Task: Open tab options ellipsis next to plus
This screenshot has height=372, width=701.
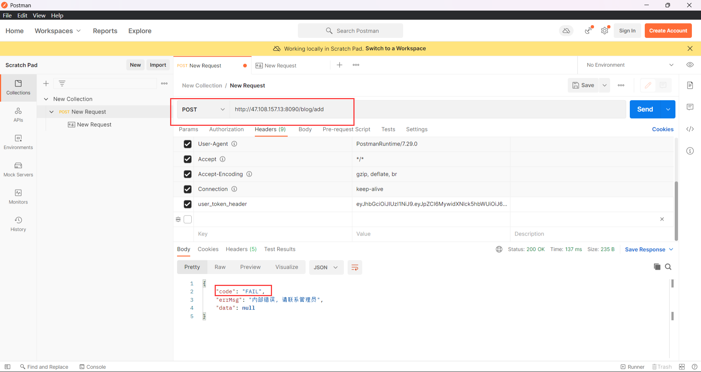Action: click(356, 65)
